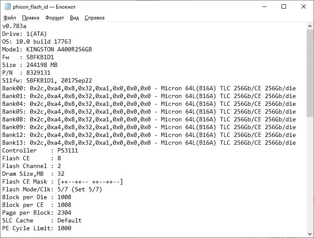The width and height of the screenshot is (314, 238).
Task: Click model name 'KINGSTON A400R256GB'
Action: coord(59,50)
